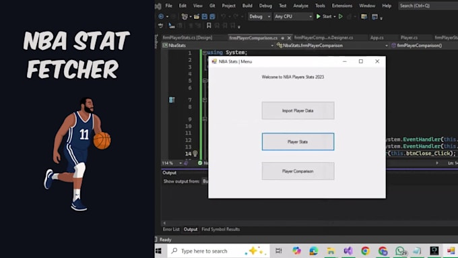Open Task View on the taskbar
This screenshot has height=258, width=458.
click(x=279, y=251)
